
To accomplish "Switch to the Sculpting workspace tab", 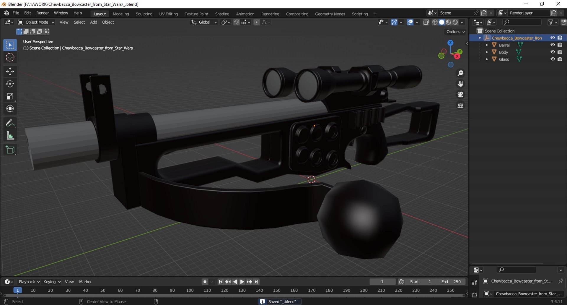I will (x=144, y=14).
